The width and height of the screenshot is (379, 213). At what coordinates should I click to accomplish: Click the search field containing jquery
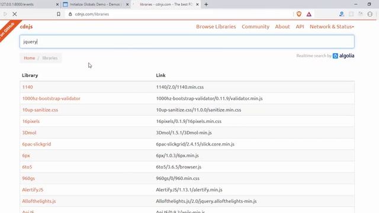[187, 41]
